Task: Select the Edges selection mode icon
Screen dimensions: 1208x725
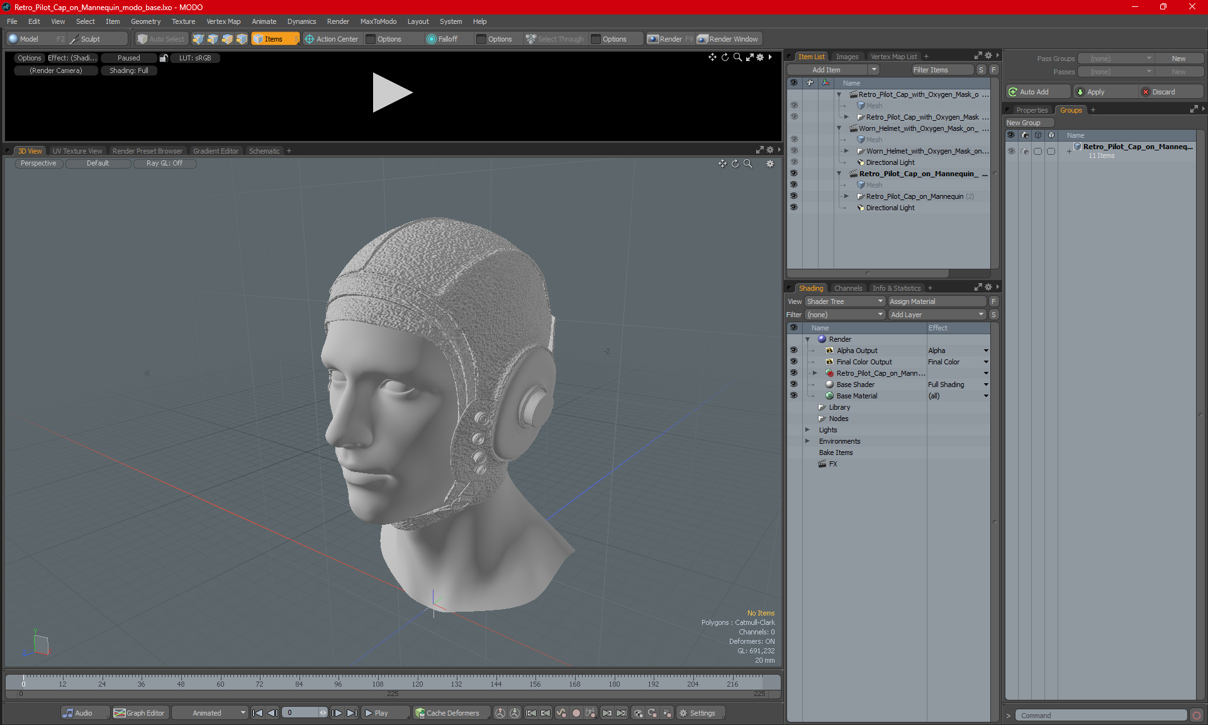Action: point(213,39)
